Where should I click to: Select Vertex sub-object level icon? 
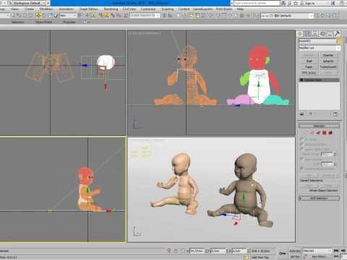pos(306,133)
